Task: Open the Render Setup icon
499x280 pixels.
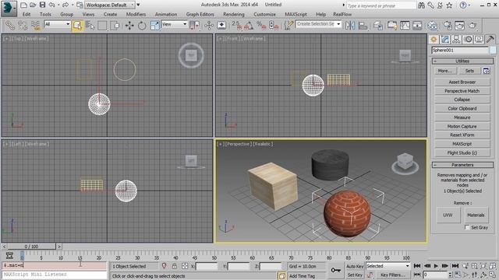Action: click(448, 26)
